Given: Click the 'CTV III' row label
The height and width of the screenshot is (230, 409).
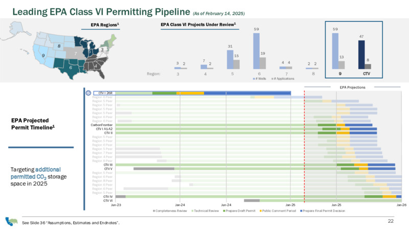Looking at the screenshot, I should point(108,165).
